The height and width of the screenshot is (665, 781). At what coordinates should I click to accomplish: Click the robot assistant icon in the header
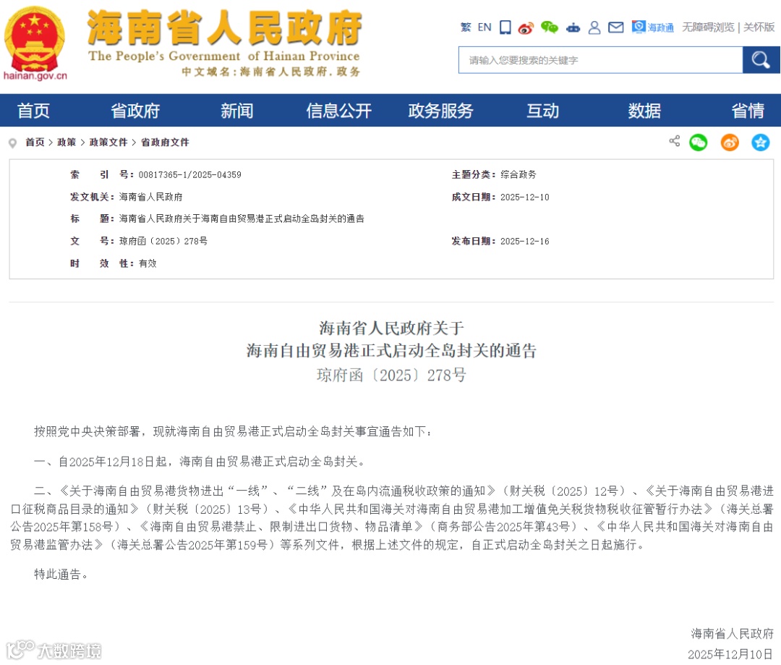[573, 27]
